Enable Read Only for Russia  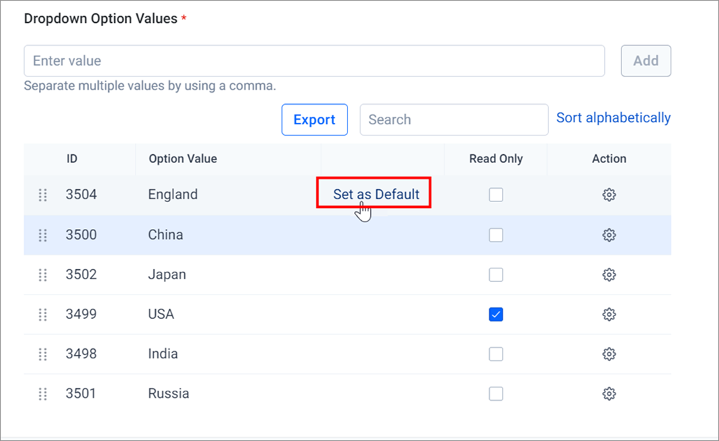click(x=496, y=394)
